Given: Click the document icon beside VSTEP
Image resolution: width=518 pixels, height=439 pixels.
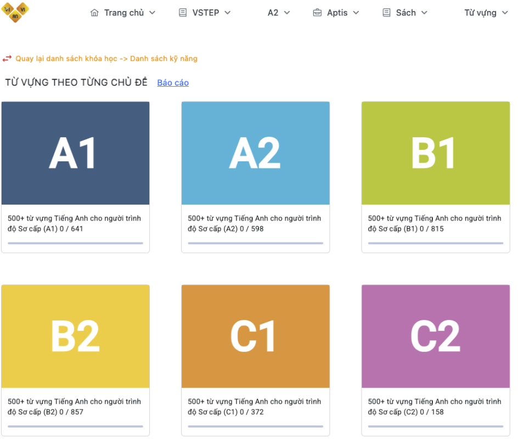Looking at the screenshot, I should [183, 13].
